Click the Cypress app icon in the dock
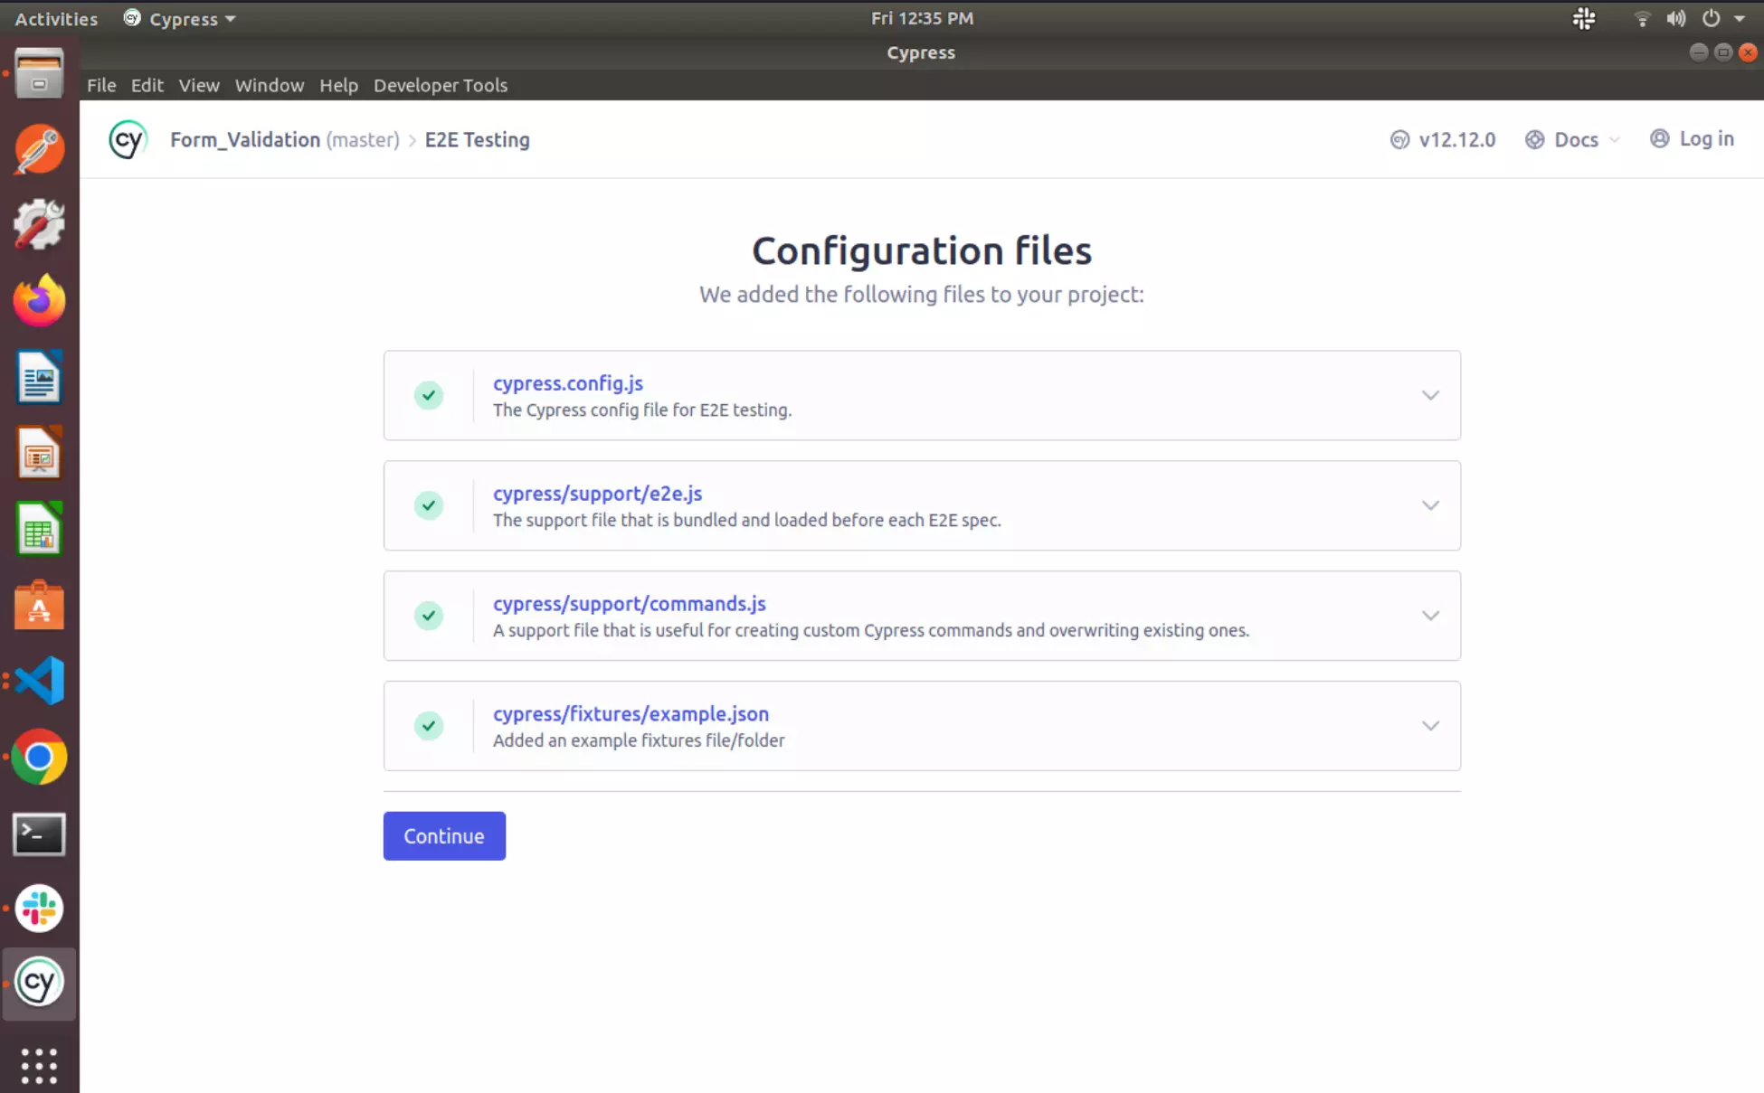1764x1093 pixels. (39, 983)
